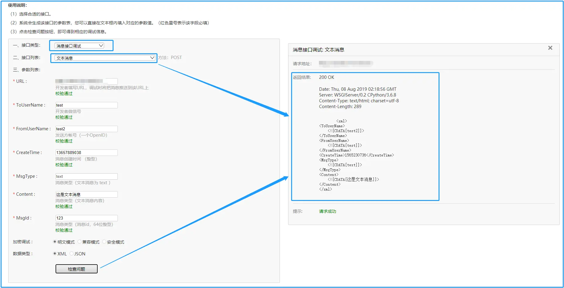Click the CreateTime XML line in response
Screen dimensions: 564x288
tap(356, 155)
